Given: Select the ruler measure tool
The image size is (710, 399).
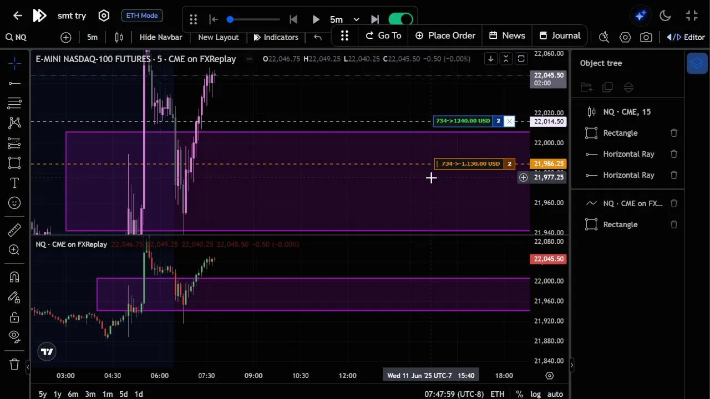Looking at the screenshot, I should 14,229.
